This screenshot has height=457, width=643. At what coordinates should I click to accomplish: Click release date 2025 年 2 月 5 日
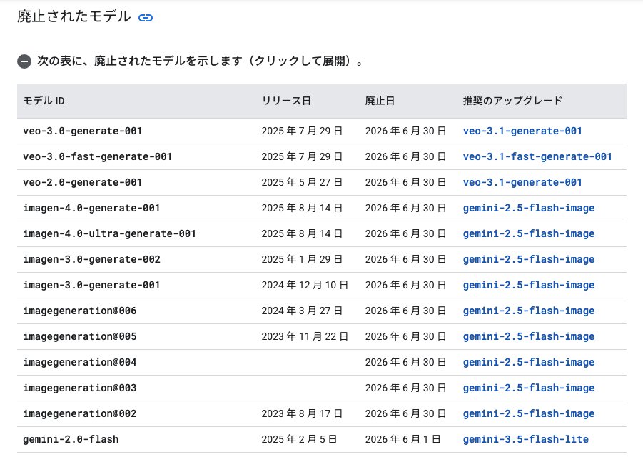click(x=299, y=439)
